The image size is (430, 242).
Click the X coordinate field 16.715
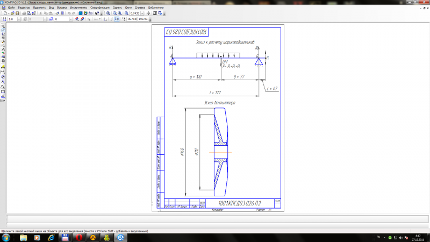(x=131, y=19)
